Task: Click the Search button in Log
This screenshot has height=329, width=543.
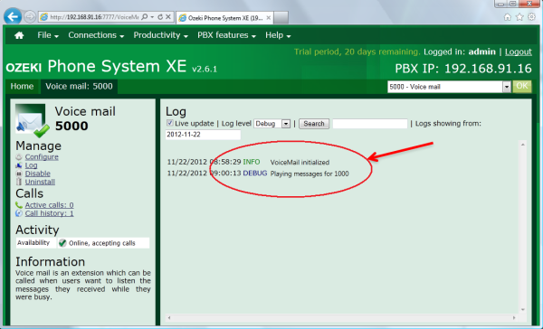Action: (x=314, y=124)
